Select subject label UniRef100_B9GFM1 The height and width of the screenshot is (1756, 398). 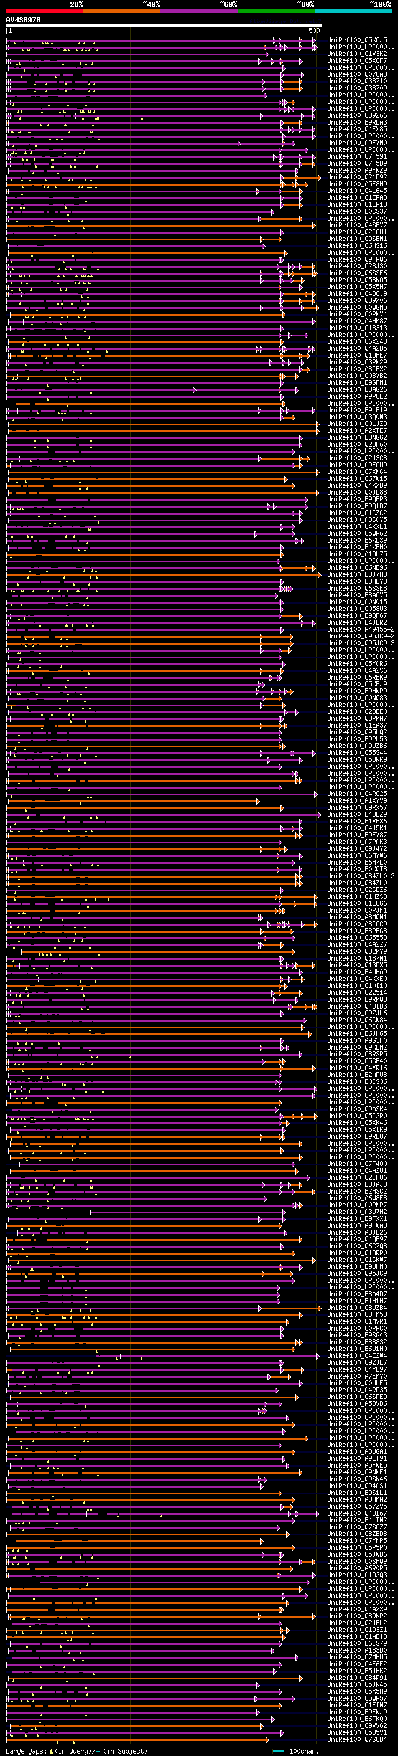tap(357, 383)
